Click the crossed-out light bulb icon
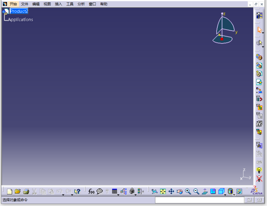This screenshot has height=206, width=267. 259,179
